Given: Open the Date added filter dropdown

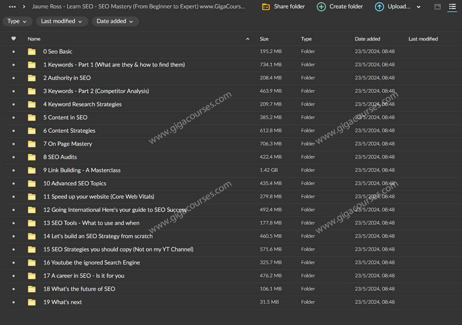Looking at the screenshot, I should [115, 21].
